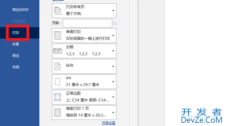This screenshot has height=126, width=225.
Task: Click the collated pages icon
Action: (x=58, y=51)
